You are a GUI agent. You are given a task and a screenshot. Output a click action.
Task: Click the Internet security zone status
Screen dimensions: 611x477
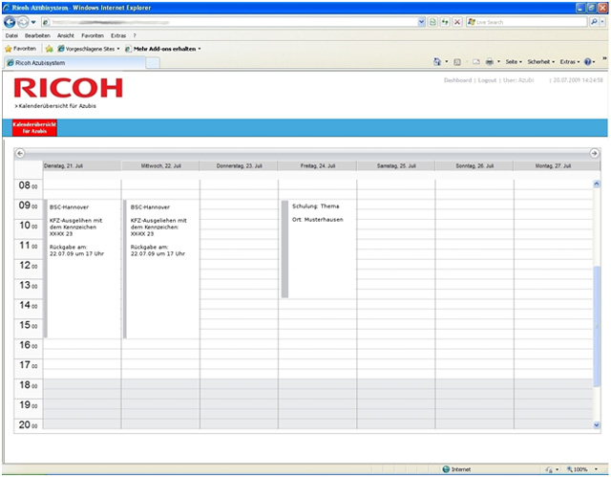[456, 469]
